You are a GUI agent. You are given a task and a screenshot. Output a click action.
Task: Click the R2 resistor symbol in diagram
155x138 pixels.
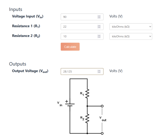point(87,118)
